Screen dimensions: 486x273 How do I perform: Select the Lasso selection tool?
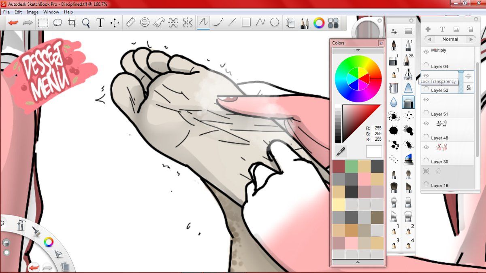[x=57, y=23]
